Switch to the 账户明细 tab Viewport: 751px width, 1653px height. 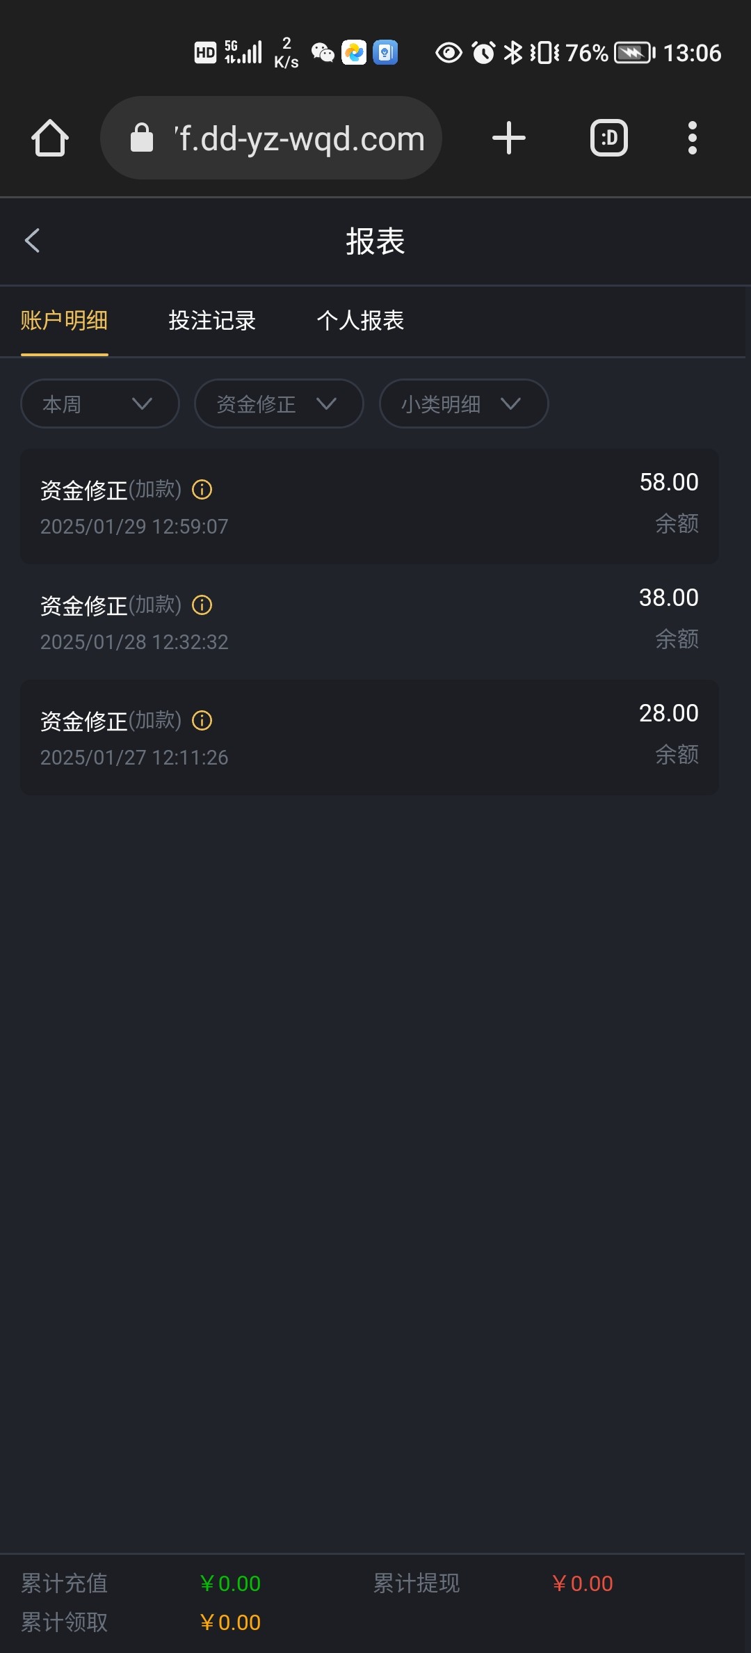pos(64,321)
